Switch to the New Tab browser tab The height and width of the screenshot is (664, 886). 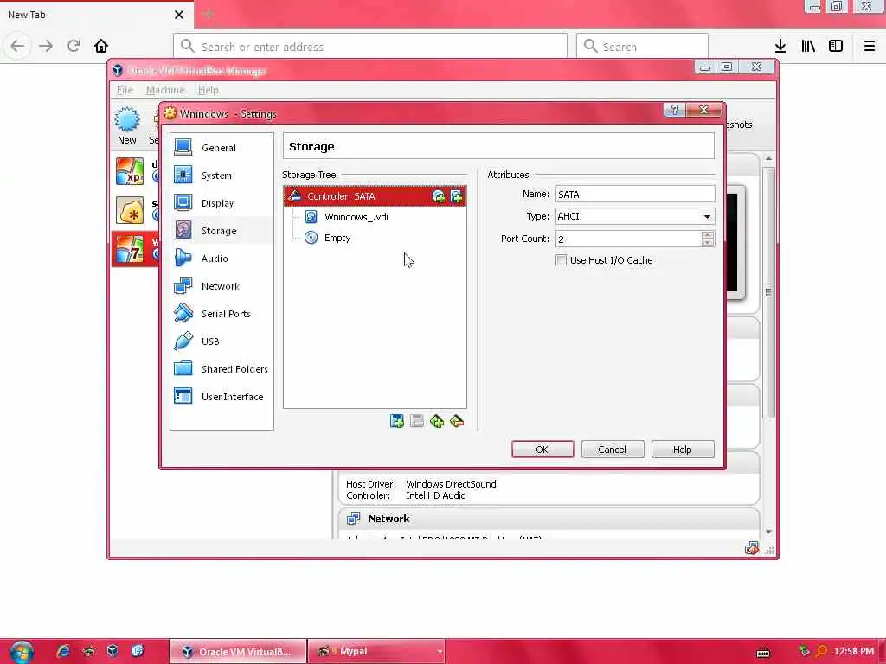96,15
